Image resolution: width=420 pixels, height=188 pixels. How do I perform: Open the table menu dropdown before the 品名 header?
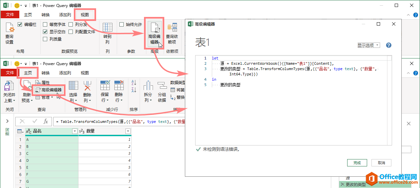pyautogui.click(x=20, y=131)
